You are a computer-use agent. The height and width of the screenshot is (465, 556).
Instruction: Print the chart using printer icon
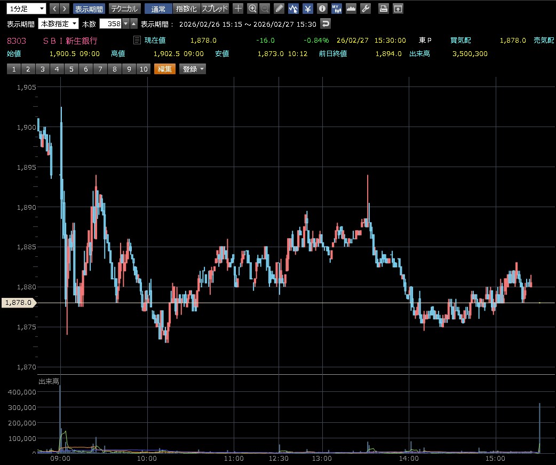pos(384,9)
